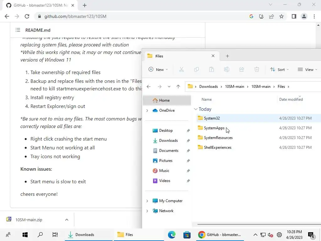Click Chrome back navigation arrow
This screenshot has height=241, width=321.
pyautogui.click(x=7, y=16)
